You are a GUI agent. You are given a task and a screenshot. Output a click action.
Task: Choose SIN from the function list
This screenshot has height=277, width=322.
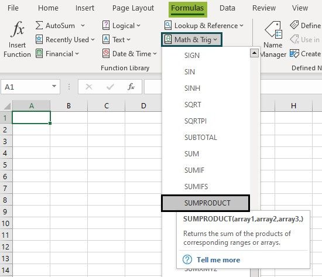point(206,72)
